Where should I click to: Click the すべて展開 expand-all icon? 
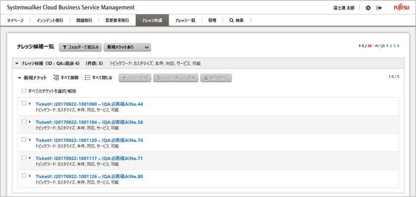[56, 77]
